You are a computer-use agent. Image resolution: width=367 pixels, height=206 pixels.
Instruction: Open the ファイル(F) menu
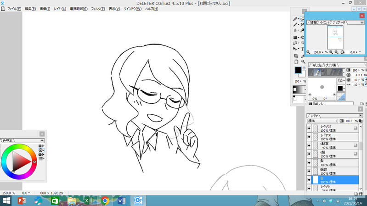coord(14,9)
